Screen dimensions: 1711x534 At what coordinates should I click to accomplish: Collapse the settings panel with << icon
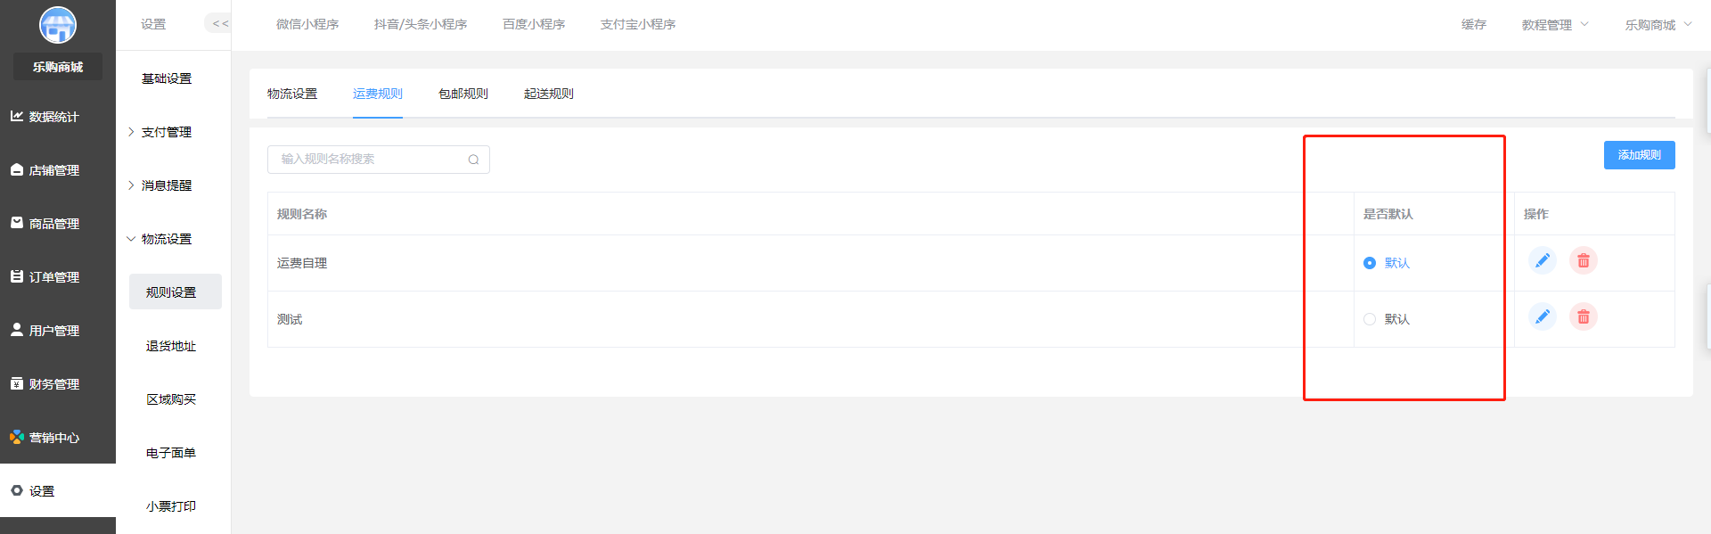219,24
